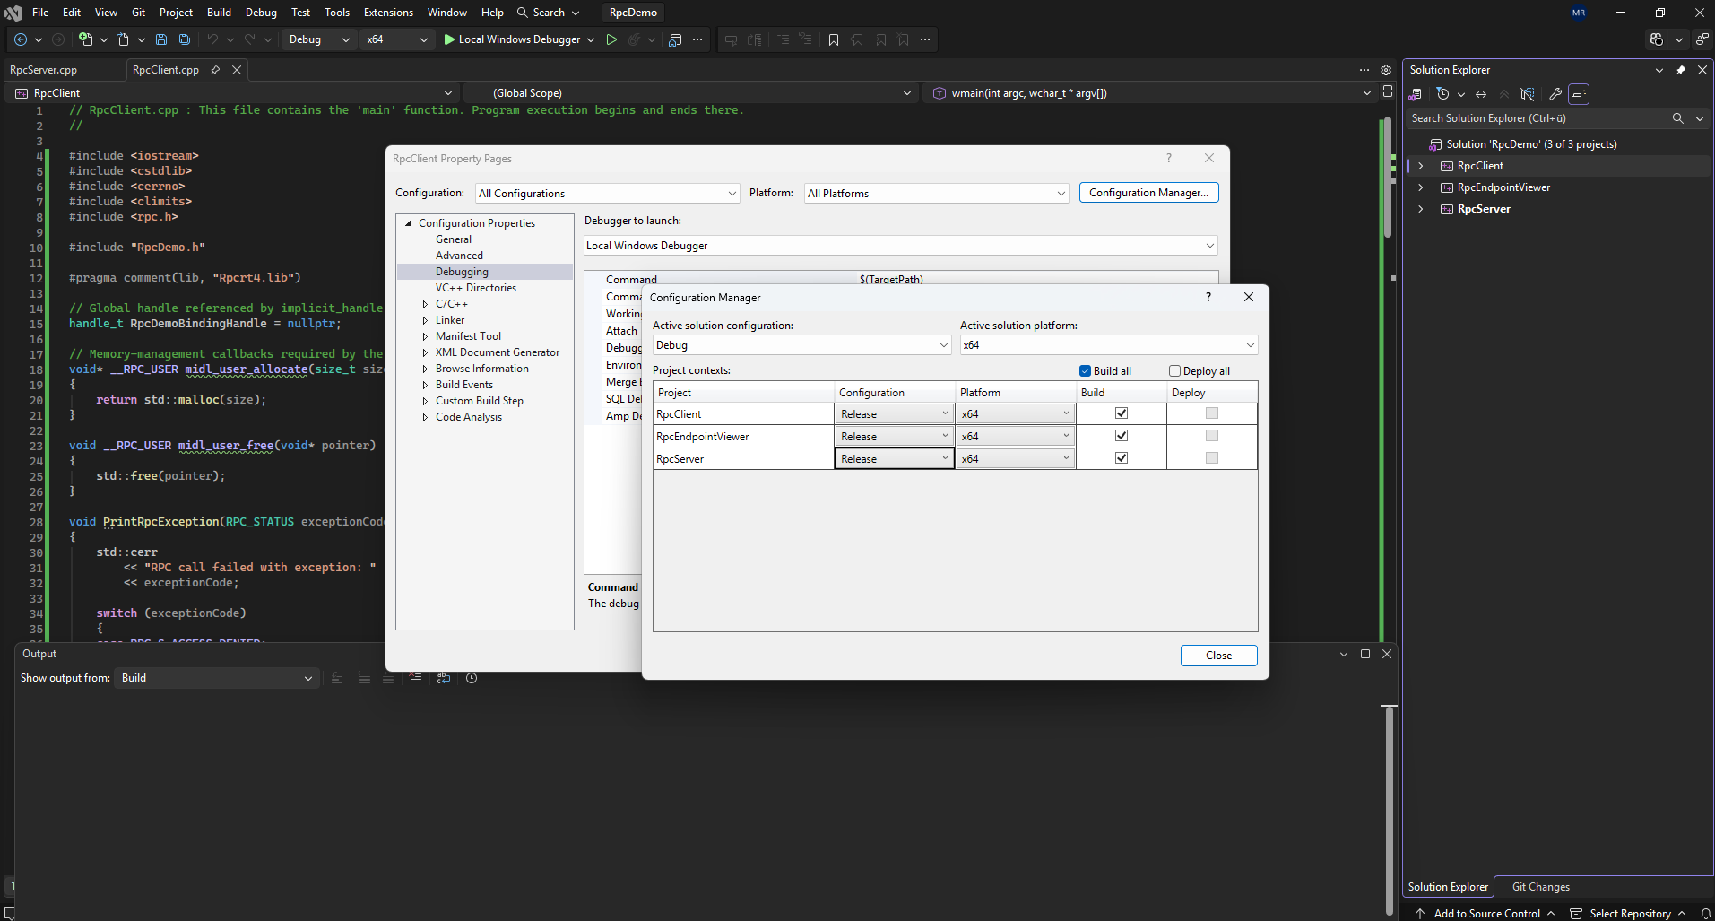Uncheck Build checkbox for RpcClient
Image resolution: width=1715 pixels, height=921 pixels.
point(1122,413)
